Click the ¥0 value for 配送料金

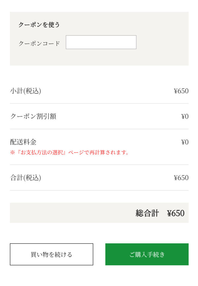coord(185,142)
